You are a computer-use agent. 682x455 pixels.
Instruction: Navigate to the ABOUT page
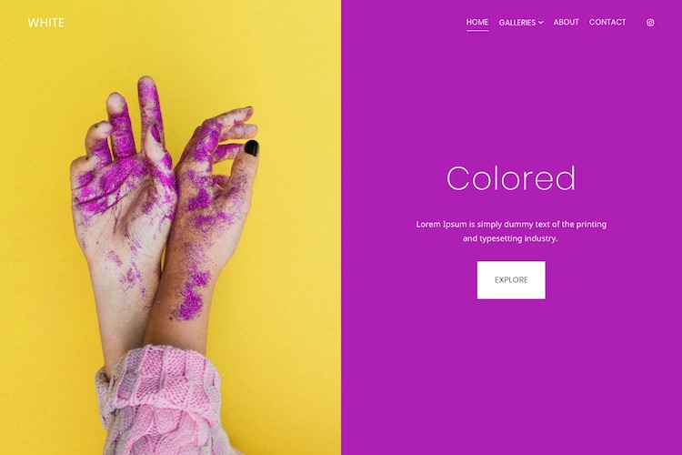pyautogui.click(x=566, y=22)
